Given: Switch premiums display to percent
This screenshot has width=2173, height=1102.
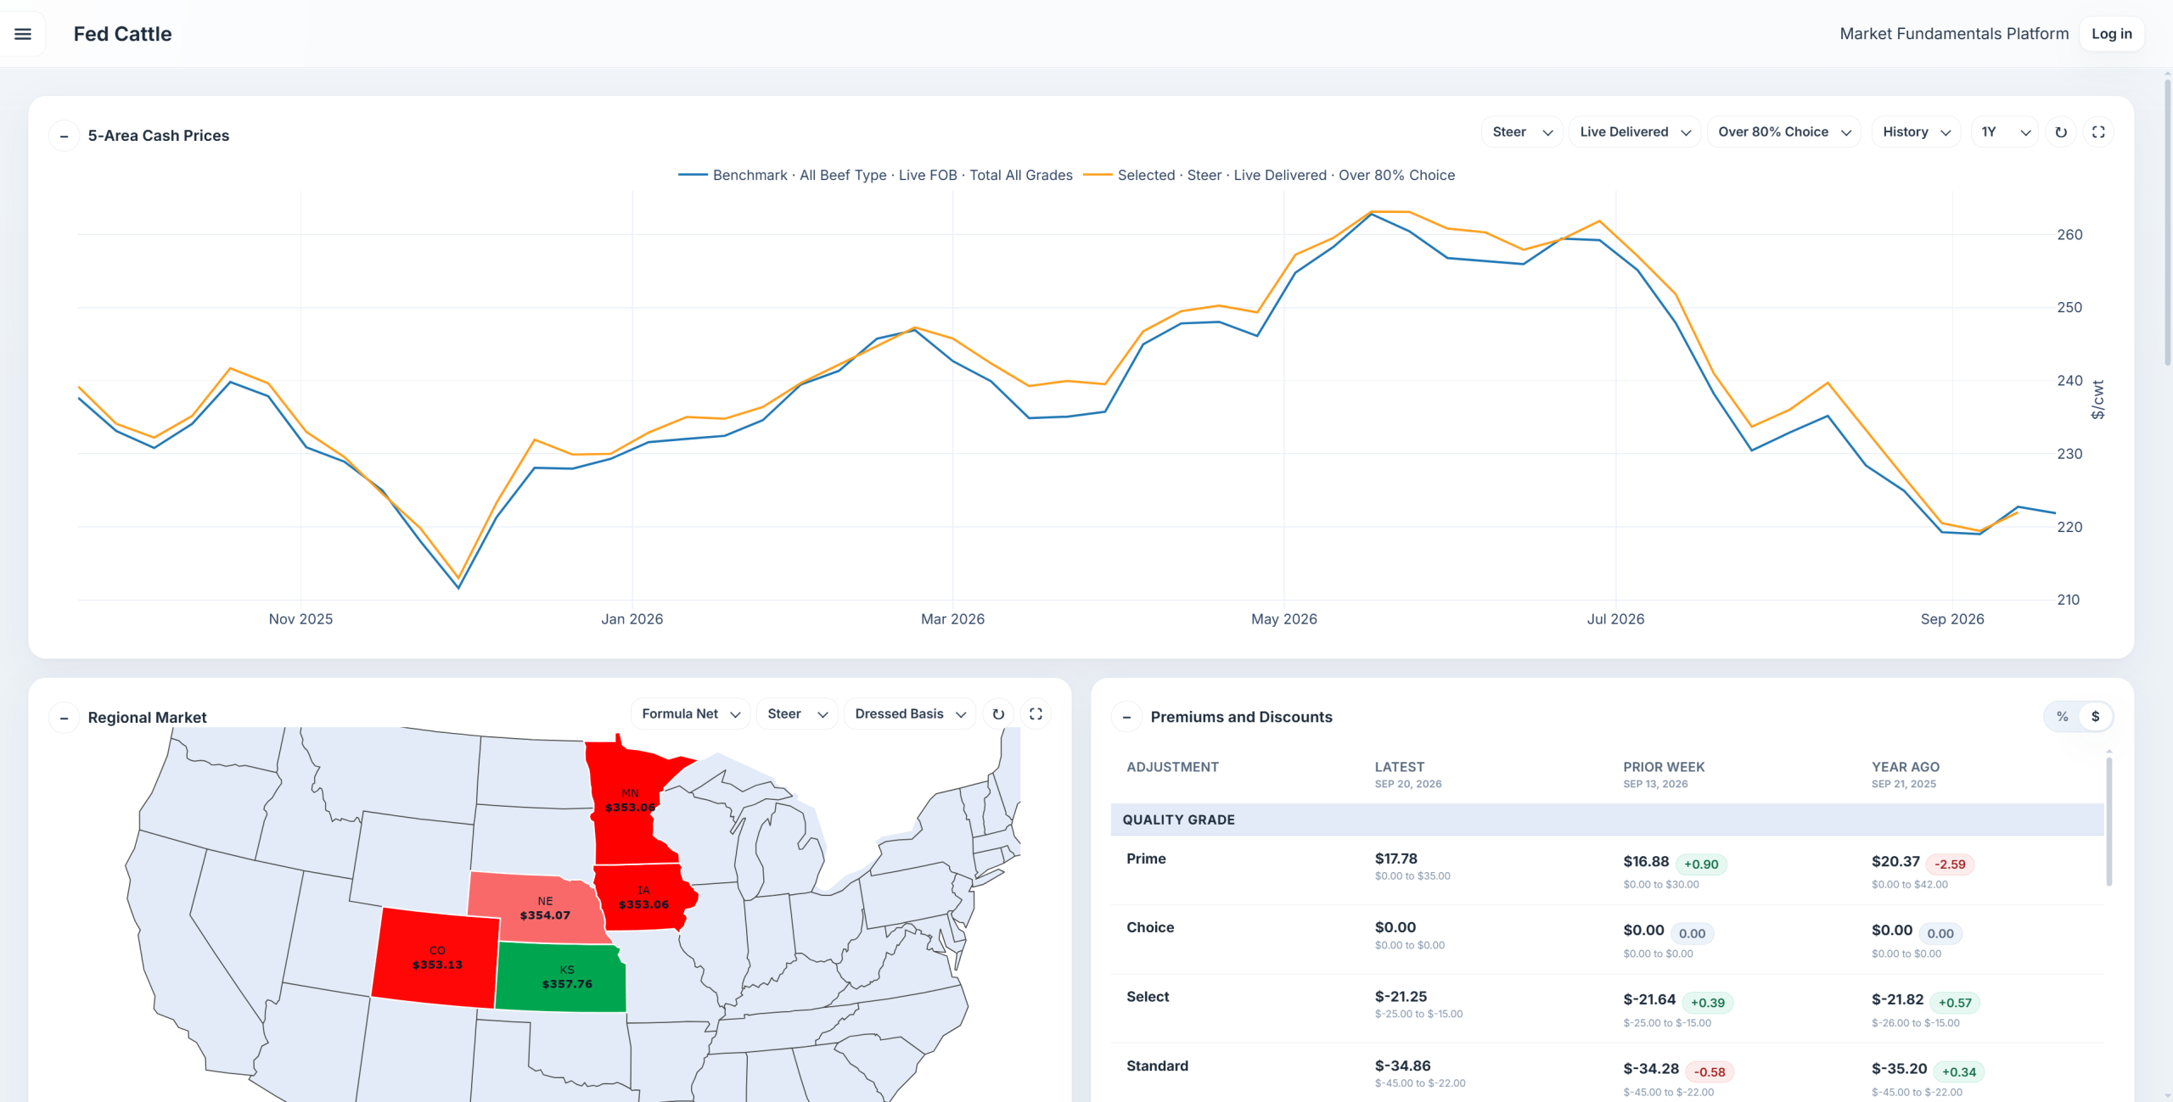Looking at the screenshot, I should pos(2063,717).
